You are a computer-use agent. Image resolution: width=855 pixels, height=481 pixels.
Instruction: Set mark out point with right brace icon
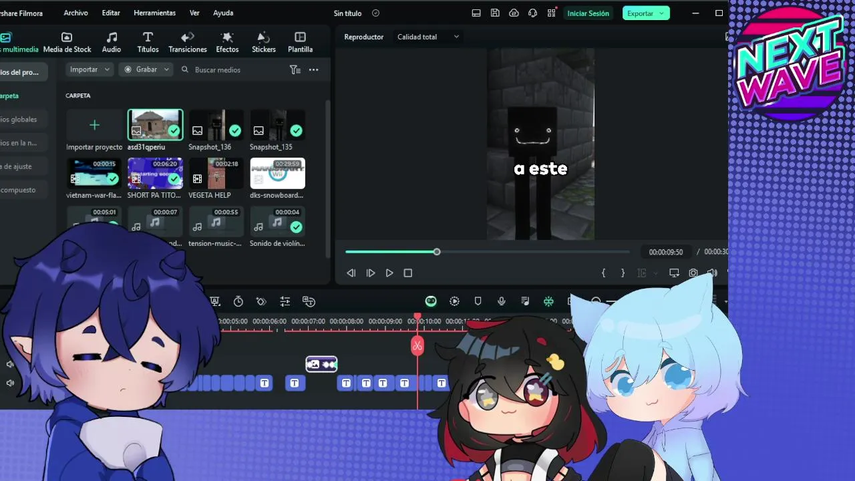point(623,273)
